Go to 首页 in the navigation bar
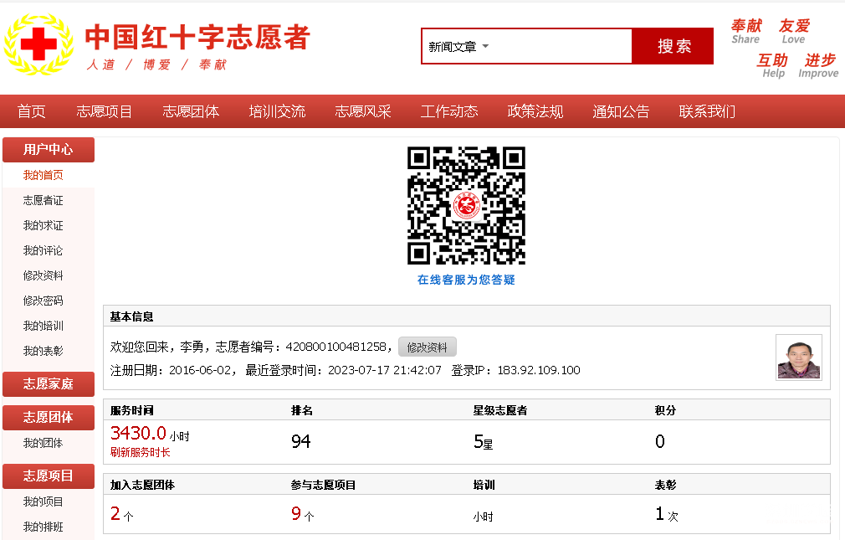The image size is (845, 540). [x=31, y=111]
